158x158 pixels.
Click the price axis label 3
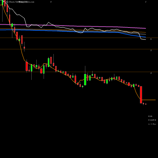click(151, 73)
